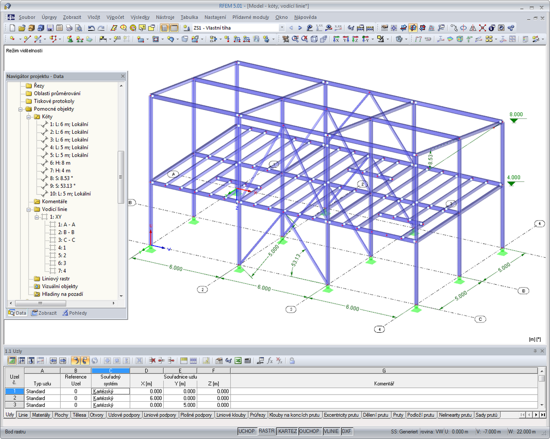Image resolution: width=550 pixels, height=439 pixels.
Task: Close the Navigátor projektu panel
Action: (x=123, y=76)
